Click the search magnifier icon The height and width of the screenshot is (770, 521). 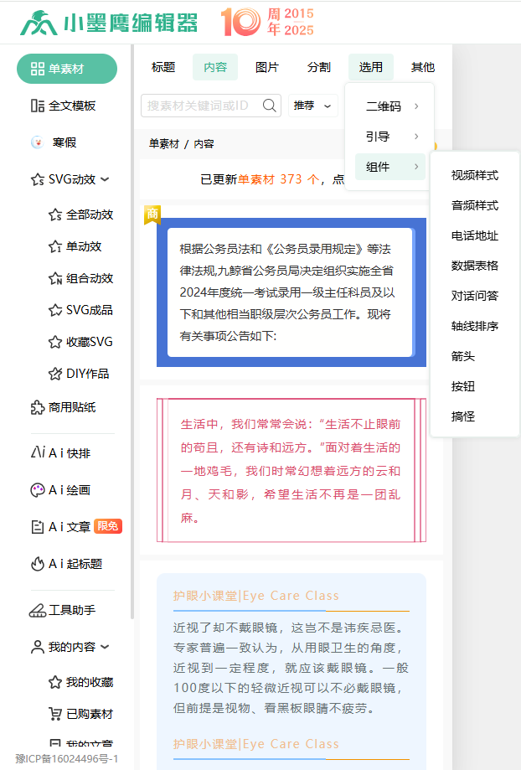(x=270, y=106)
